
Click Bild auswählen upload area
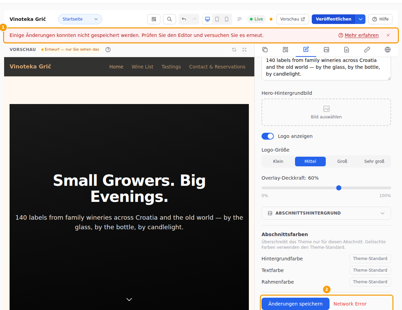[326, 112]
